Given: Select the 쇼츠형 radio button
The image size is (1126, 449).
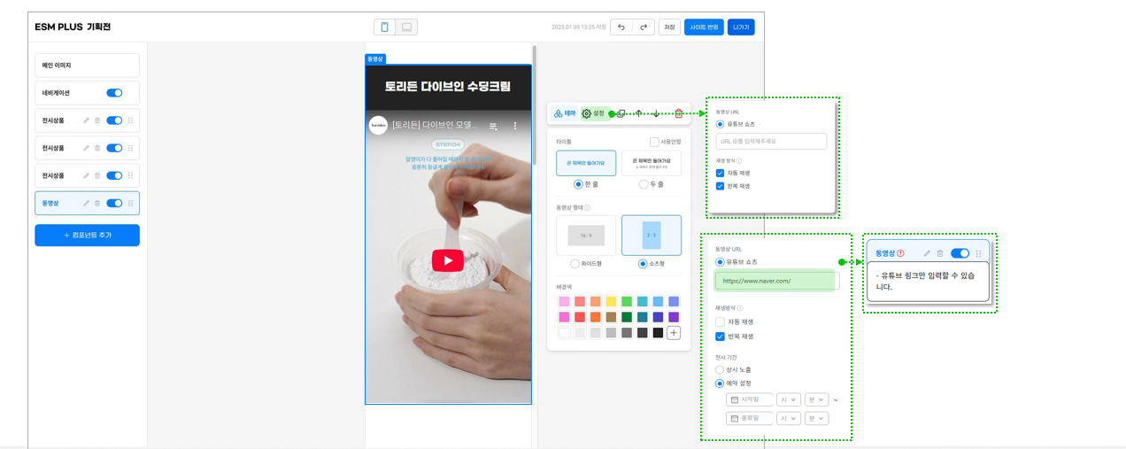Looking at the screenshot, I should pyautogui.click(x=643, y=264).
